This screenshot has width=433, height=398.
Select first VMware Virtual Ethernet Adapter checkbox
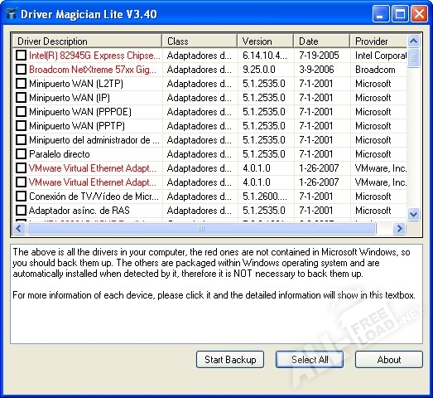(21, 168)
